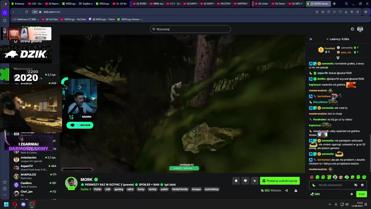Click the 280 channel points counter
Image resolution: width=371 pixels, height=209 pixels.
[x=315, y=194]
